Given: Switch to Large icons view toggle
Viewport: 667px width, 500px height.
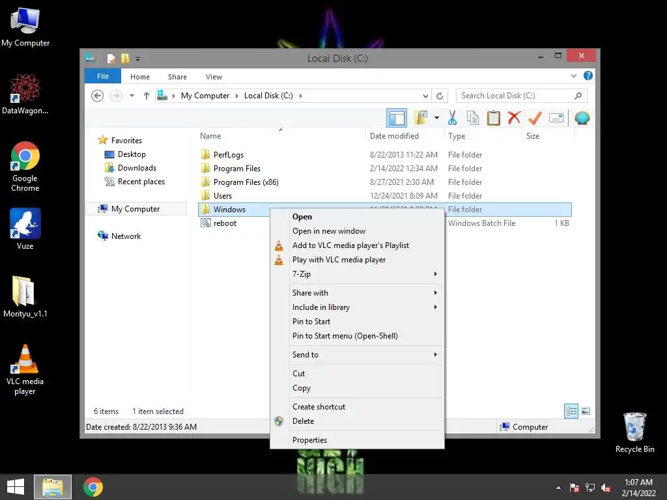Looking at the screenshot, I should [586, 411].
